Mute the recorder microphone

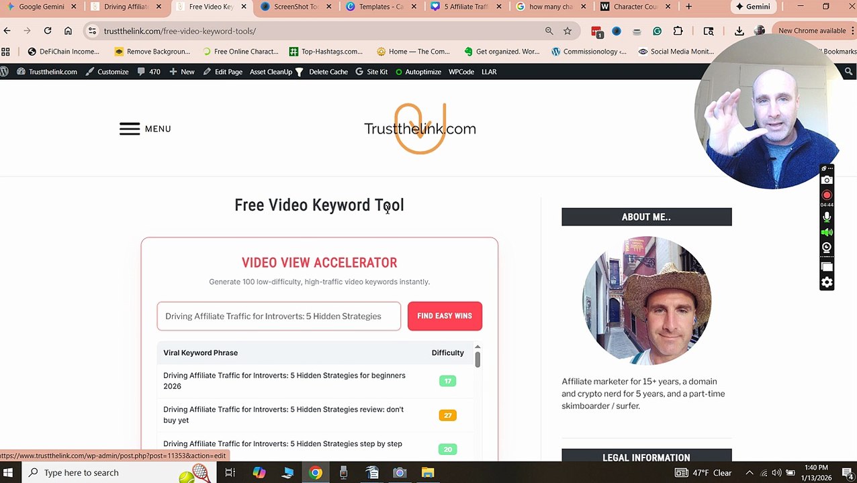pyautogui.click(x=827, y=217)
